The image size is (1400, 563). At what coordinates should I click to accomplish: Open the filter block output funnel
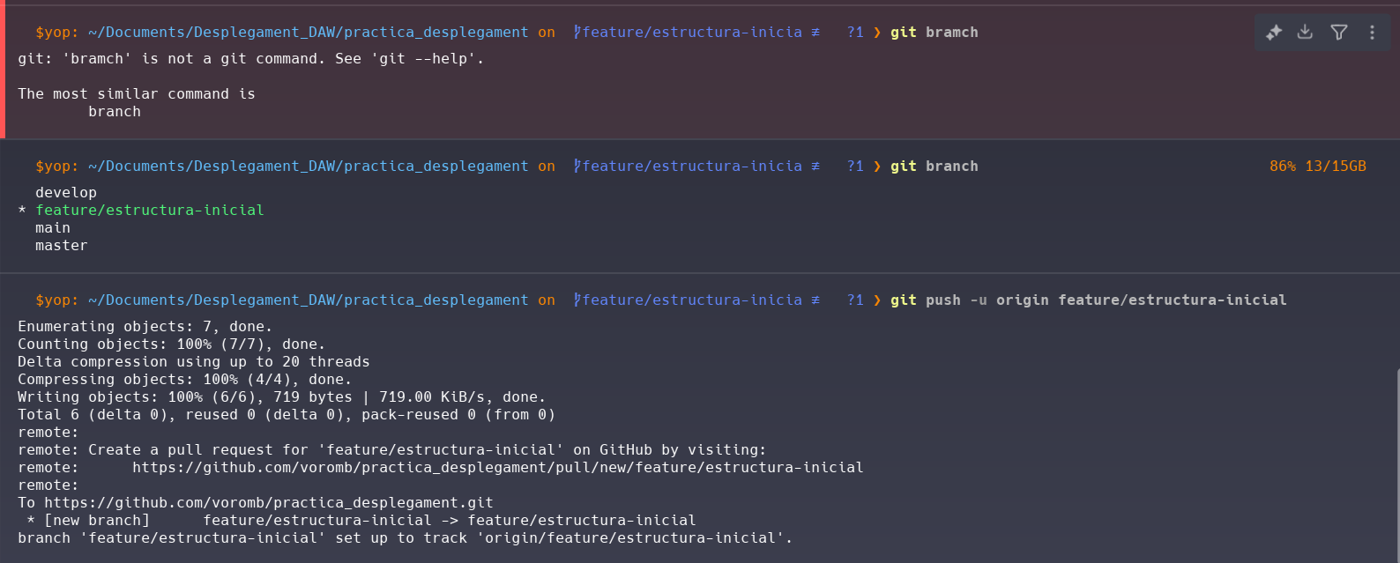tap(1339, 33)
